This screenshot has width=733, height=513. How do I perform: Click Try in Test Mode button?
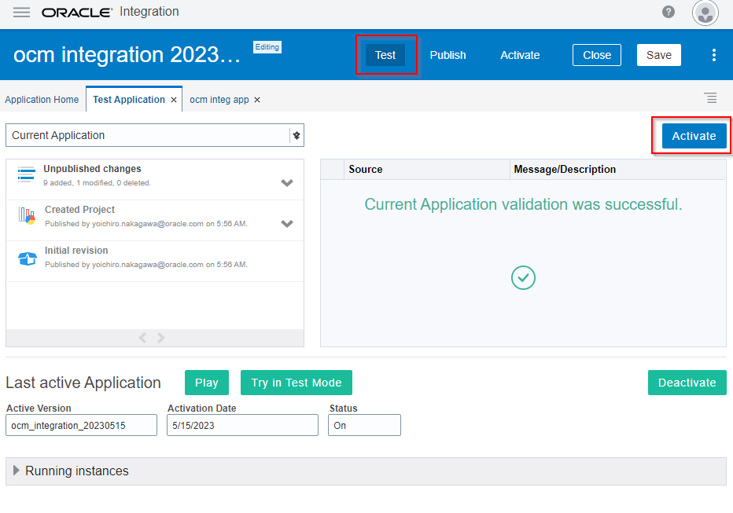[297, 383]
